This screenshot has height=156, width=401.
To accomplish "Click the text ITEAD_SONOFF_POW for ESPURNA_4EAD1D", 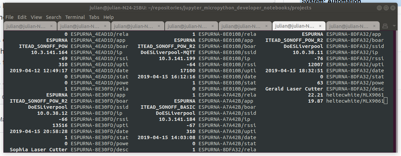I will tap(43, 46).
